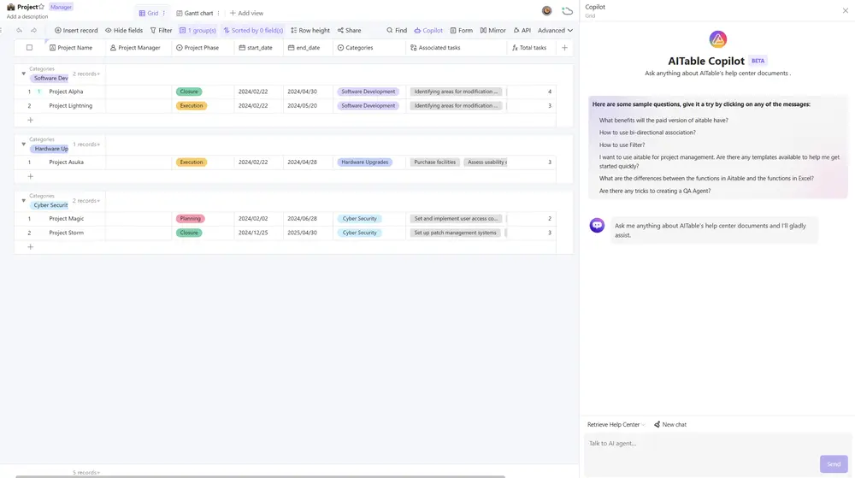Collapse the Cyber Security group
Screen dimensions: 855x478
point(23,201)
